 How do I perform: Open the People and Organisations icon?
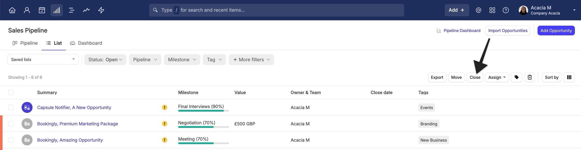pos(27,10)
